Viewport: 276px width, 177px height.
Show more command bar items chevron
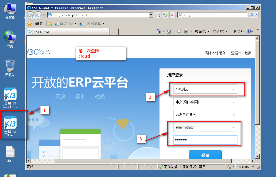[x=258, y=29]
